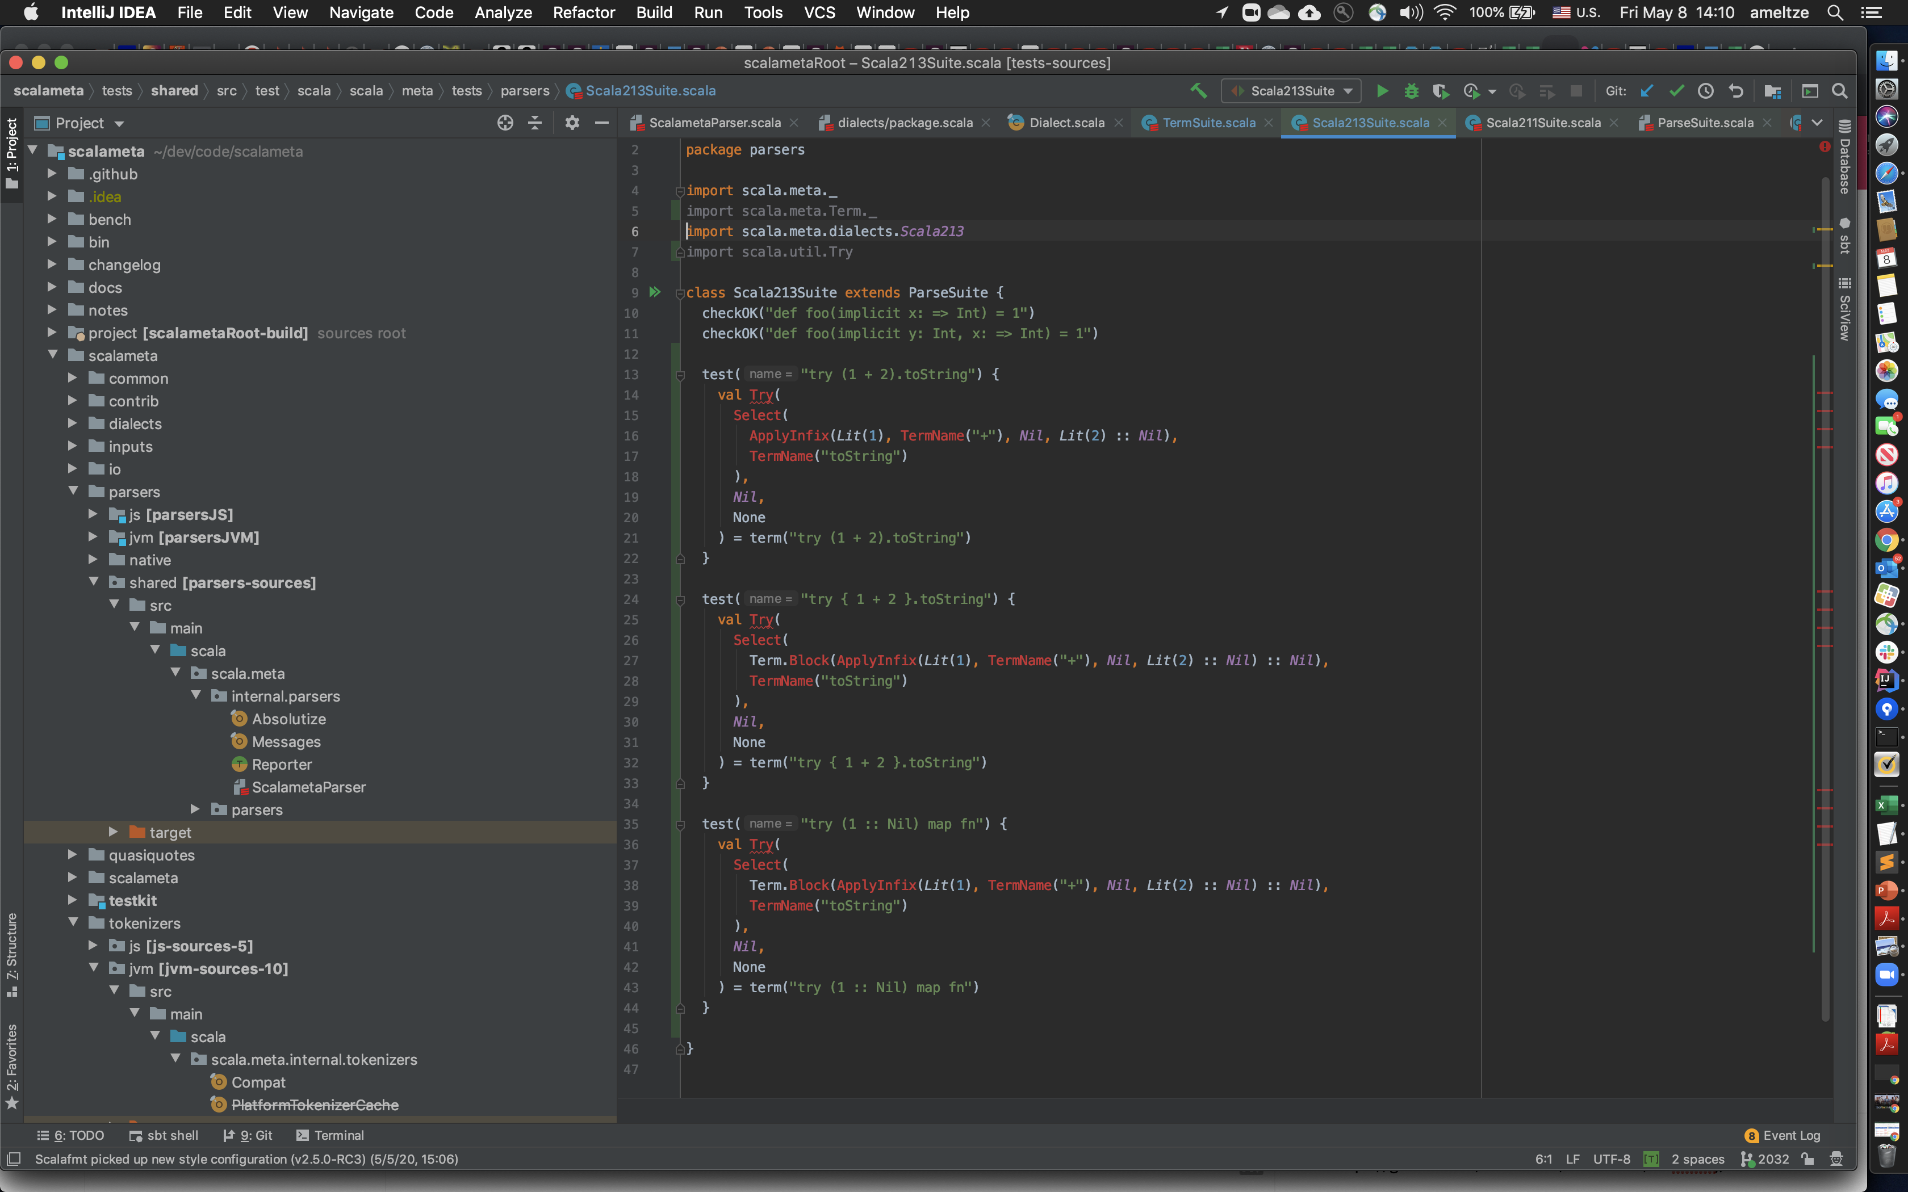The height and width of the screenshot is (1192, 1908).
Task: Switch to ScalametaParser.scala tab
Action: click(x=714, y=122)
